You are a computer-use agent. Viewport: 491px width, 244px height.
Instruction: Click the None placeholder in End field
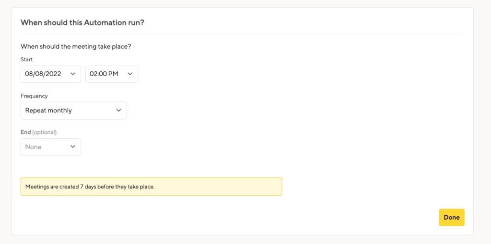(33, 147)
